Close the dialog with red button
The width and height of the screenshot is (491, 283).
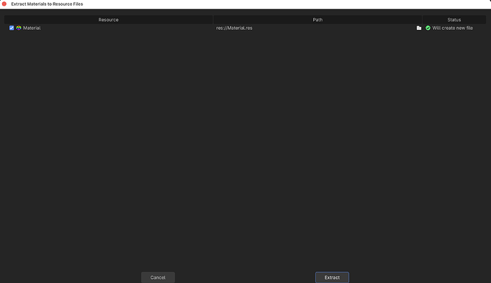point(4,4)
